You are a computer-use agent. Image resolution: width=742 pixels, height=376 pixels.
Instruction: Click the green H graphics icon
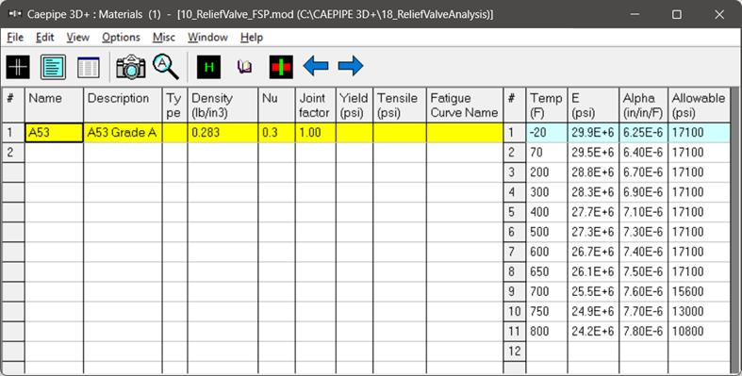(208, 67)
